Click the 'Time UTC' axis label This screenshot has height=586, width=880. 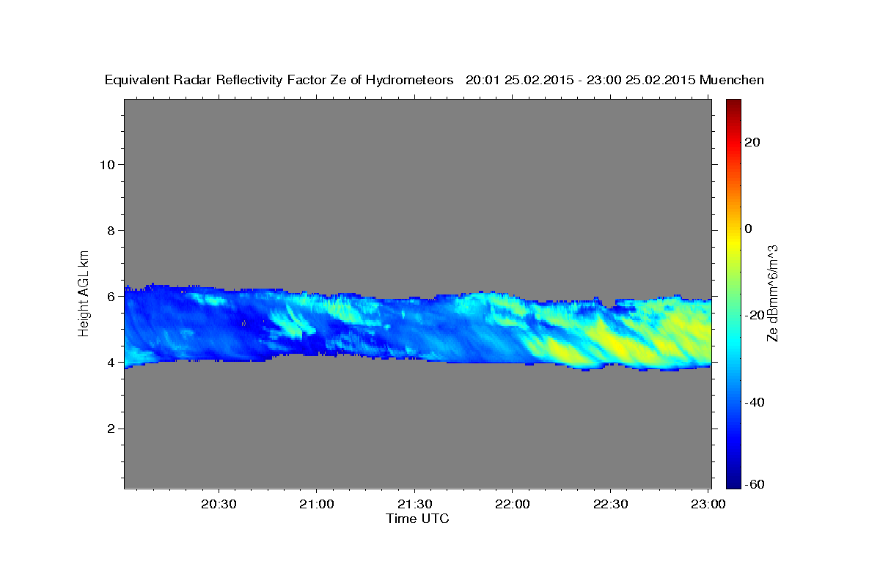click(x=417, y=519)
